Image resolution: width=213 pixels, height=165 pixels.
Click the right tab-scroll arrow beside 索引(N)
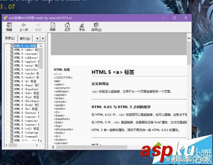tap(43, 38)
